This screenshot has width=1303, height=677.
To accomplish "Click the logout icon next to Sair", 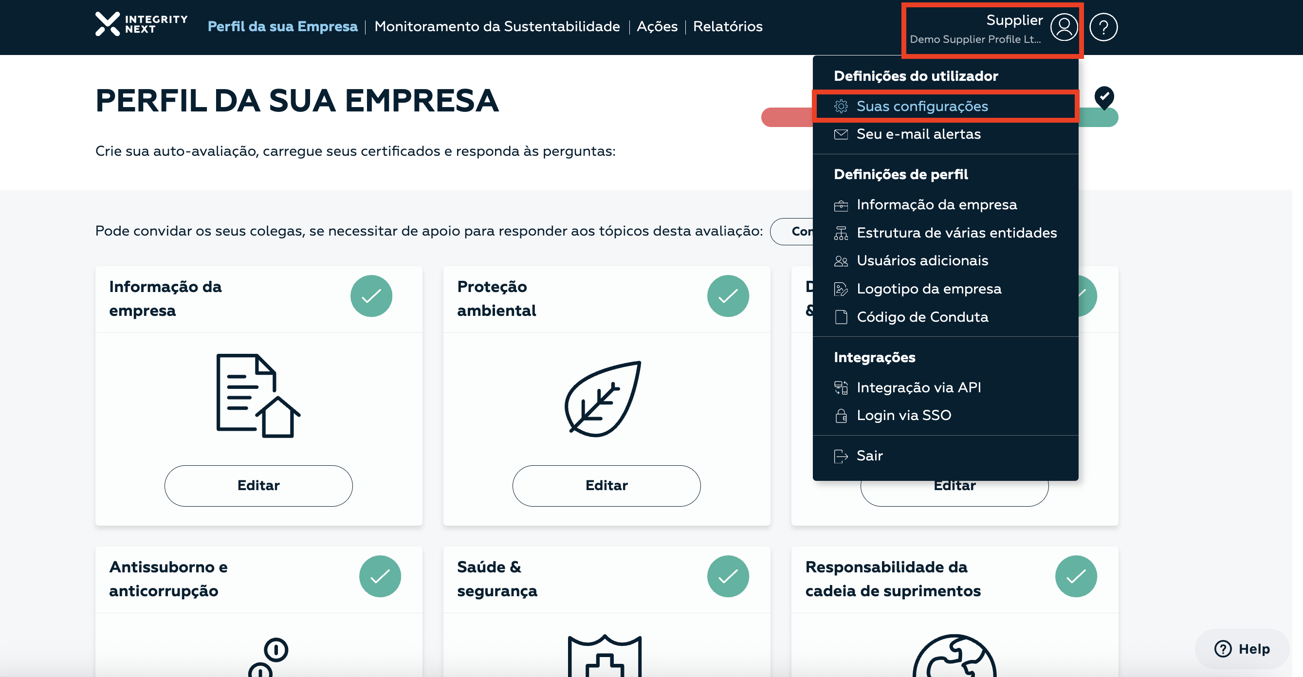I will tap(841, 456).
